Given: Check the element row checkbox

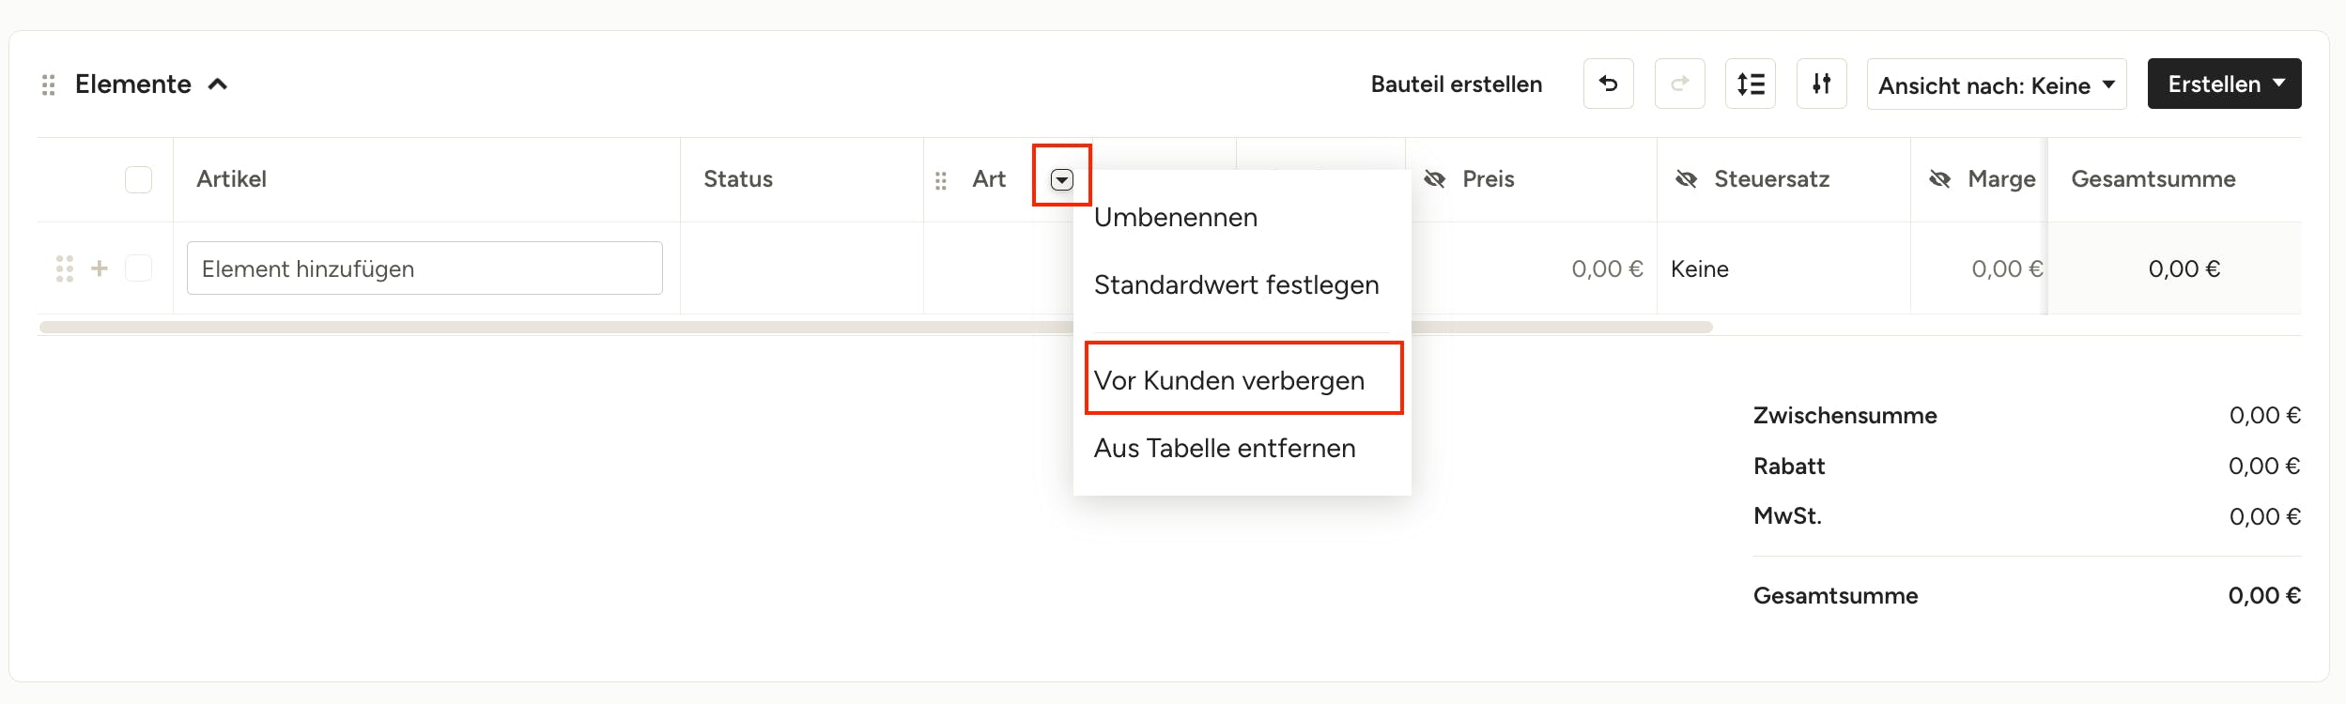Looking at the screenshot, I should [138, 268].
